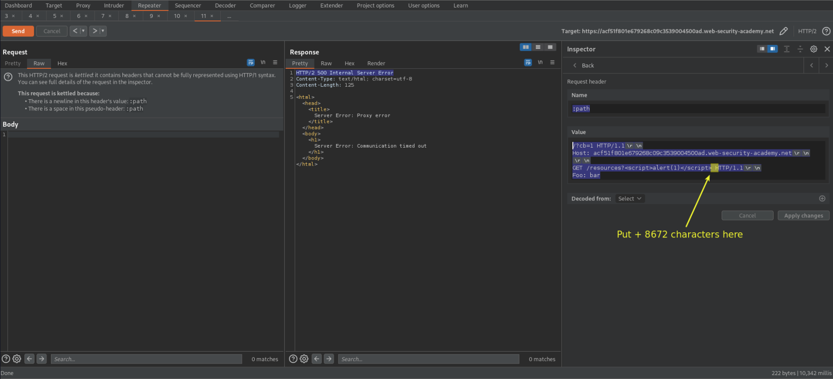
Task: Open help under the Response panel
Action: tap(293, 359)
